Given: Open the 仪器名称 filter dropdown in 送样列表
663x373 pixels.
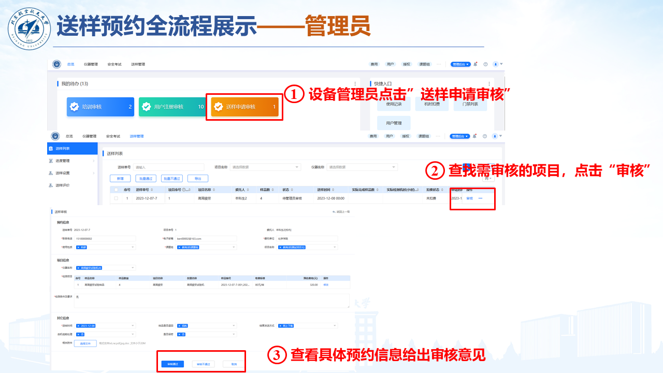Looking at the screenshot, I should (363, 167).
